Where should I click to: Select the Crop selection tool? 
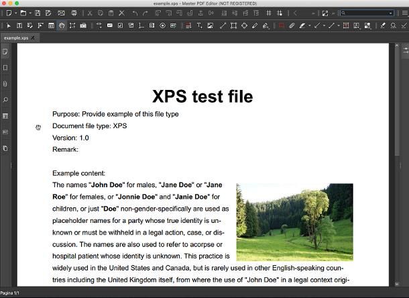[x=72, y=26]
